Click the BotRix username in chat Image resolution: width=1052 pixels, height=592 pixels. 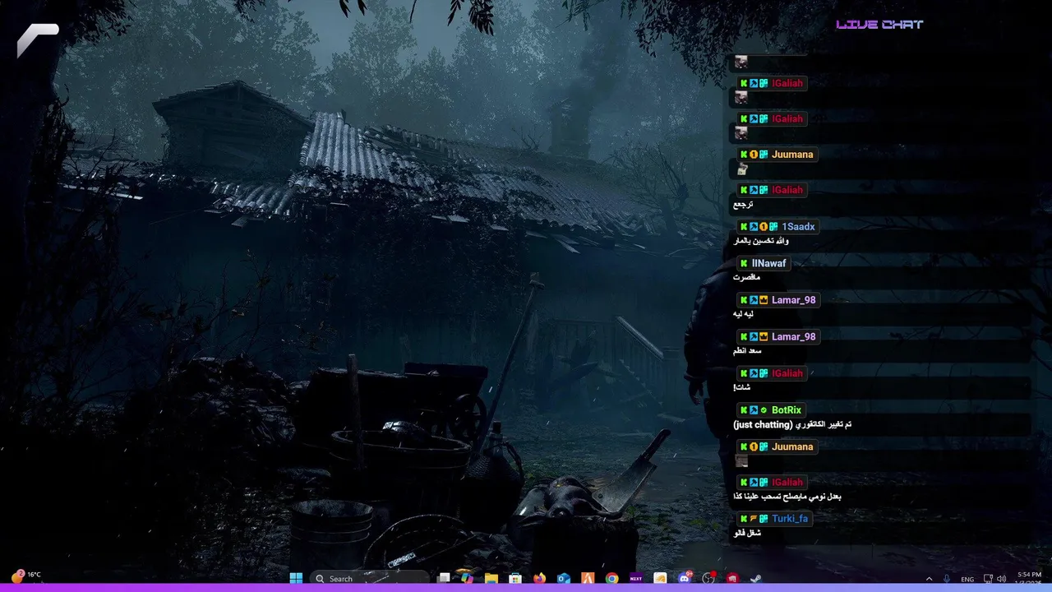click(786, 410)
